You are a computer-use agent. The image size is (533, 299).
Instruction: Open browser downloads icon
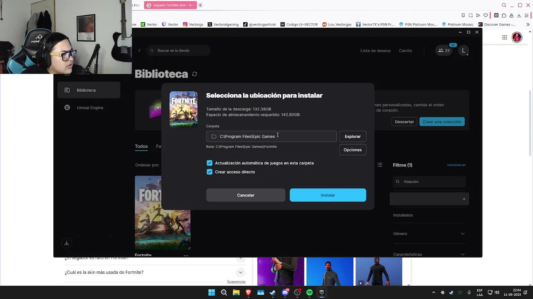coord(519,15)
